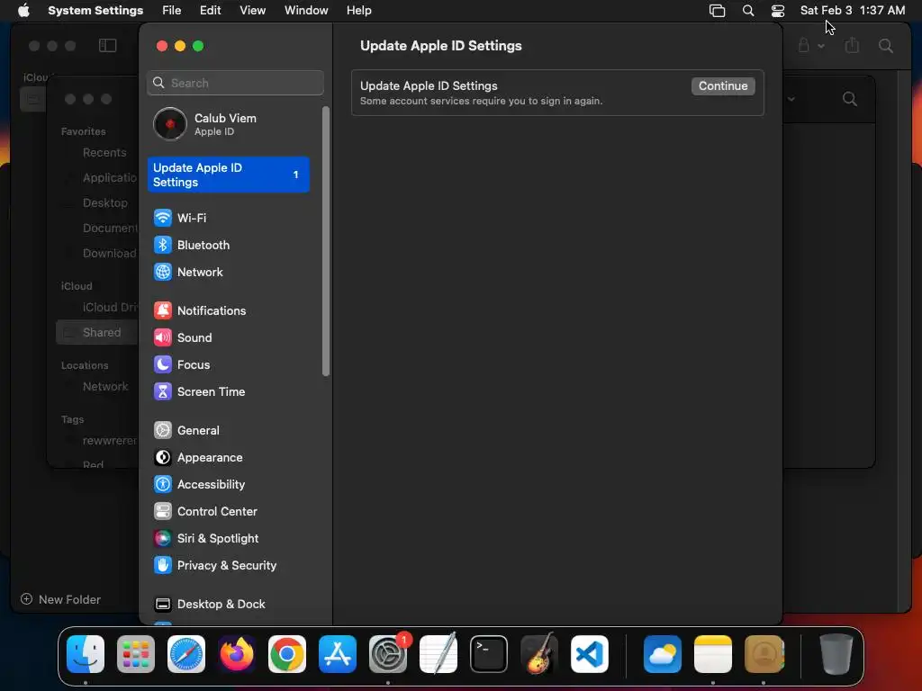The image size is (922, 691).
Task: Open Control Center in menu bar
Action: click(777, 11)
